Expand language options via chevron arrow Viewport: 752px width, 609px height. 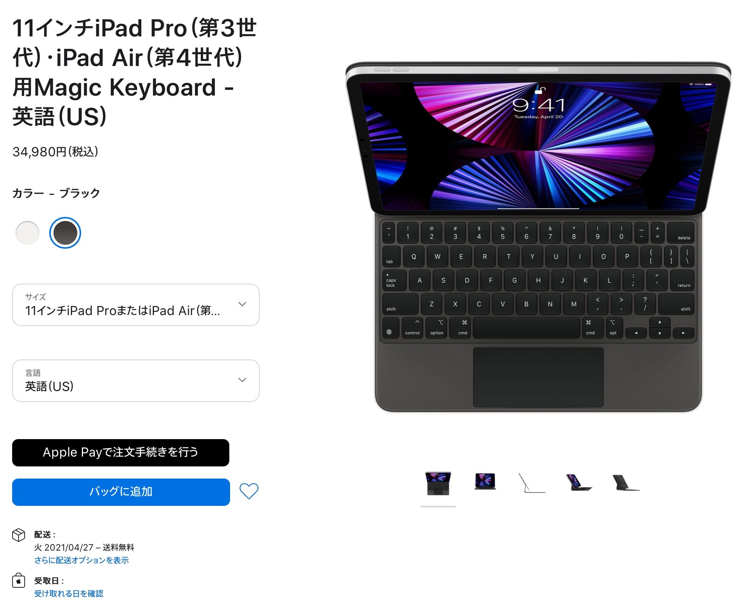point(242,380)
